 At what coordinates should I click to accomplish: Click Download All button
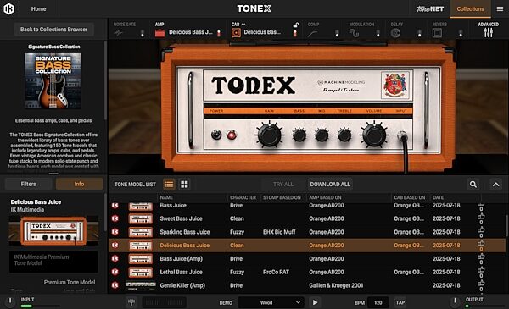tap(330, 185)
